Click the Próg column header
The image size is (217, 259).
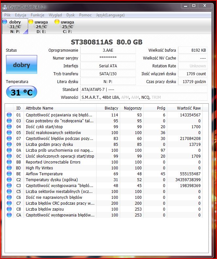(155, 108)
